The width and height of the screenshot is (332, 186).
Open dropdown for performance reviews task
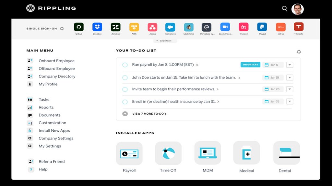(290, 89)
